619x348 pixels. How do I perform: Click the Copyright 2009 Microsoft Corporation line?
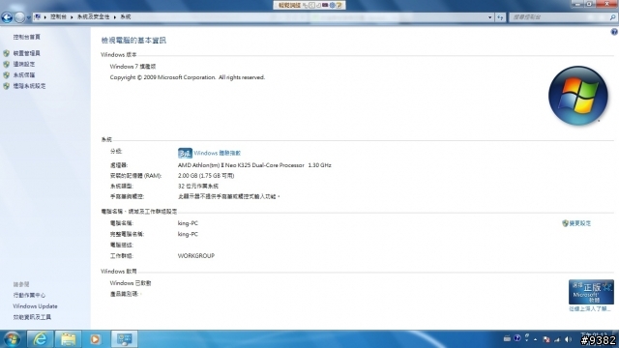[187, 77]
